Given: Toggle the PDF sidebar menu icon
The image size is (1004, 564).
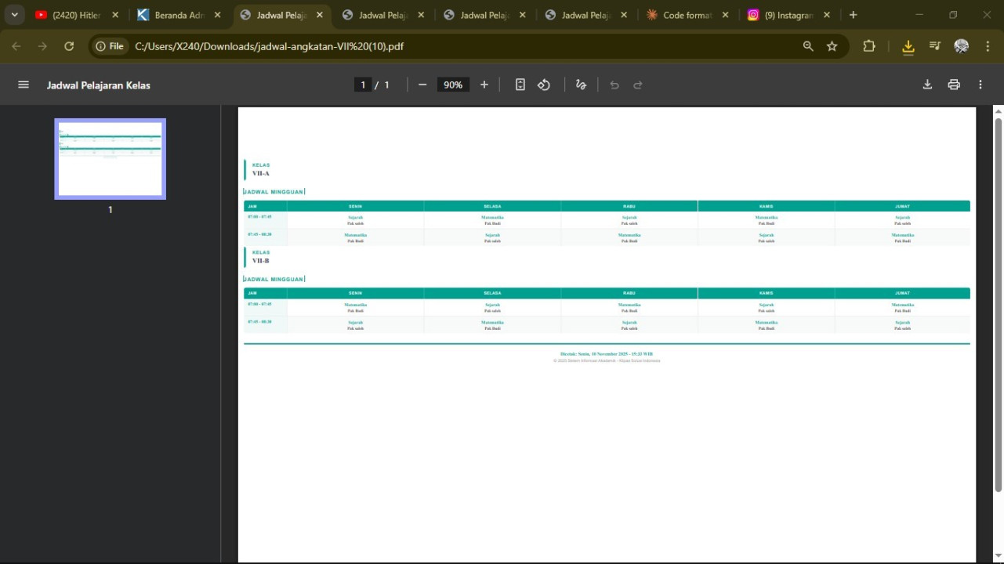Looking at the screenshot, I should pyautogui.click(x=24, y=85).
